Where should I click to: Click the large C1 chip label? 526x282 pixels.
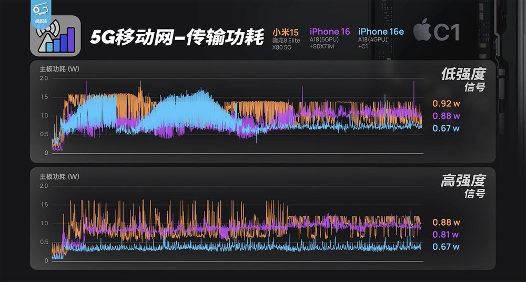tap(446, 32)
